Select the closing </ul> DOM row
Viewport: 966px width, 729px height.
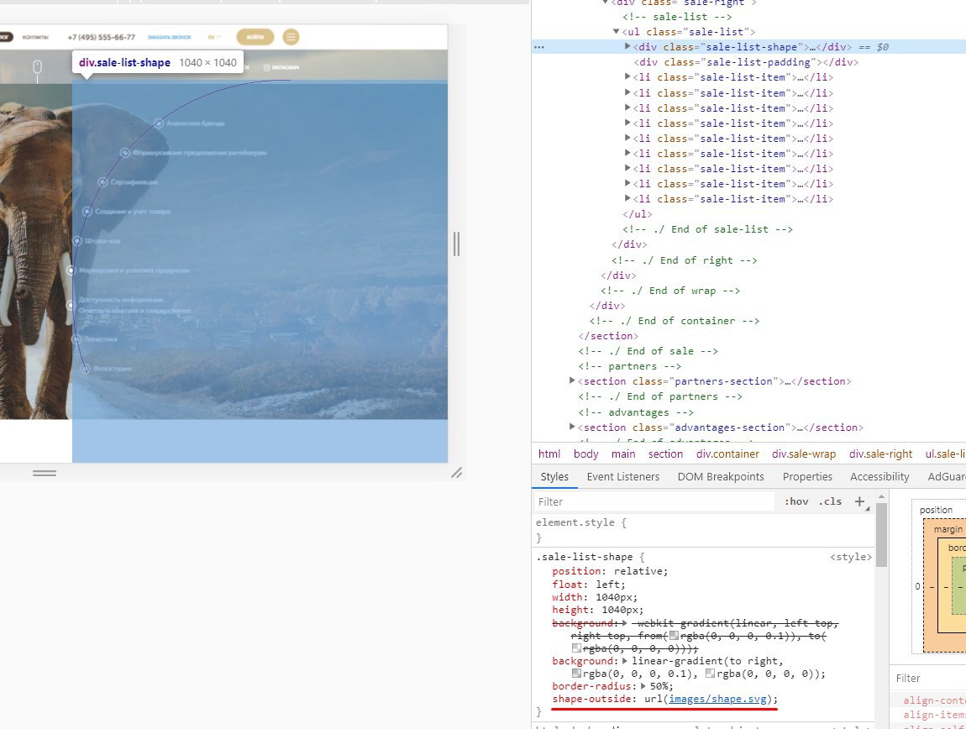637,214
